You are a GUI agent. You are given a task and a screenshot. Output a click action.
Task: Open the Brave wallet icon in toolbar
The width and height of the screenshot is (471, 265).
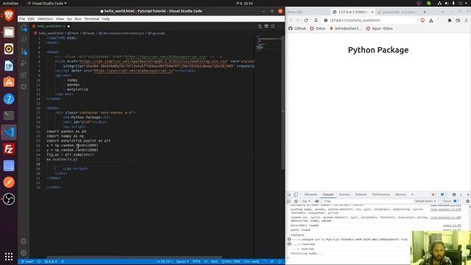[458, 21]
